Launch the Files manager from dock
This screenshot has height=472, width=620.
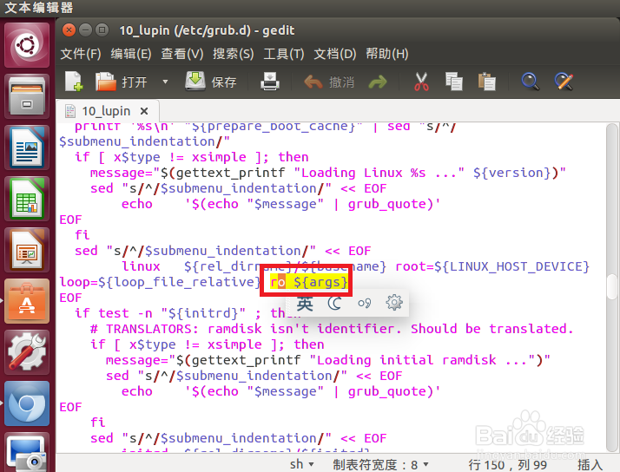click(x=27, y=96)
